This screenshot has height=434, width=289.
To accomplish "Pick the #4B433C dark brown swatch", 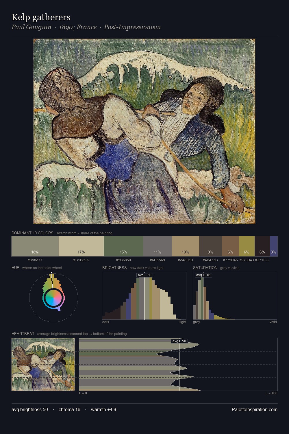I will tap(210, 246).
